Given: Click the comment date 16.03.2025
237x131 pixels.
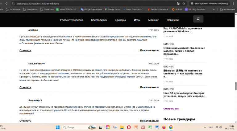Looking at the screenshot, I should (x=153, y=64).
